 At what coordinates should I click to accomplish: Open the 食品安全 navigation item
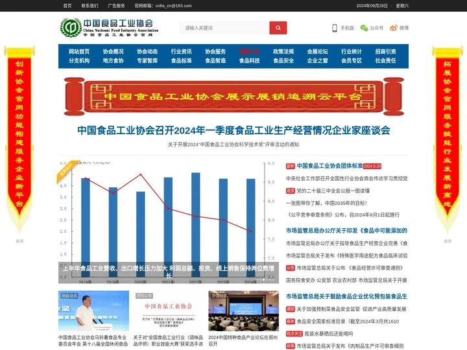tap(283, 61)
